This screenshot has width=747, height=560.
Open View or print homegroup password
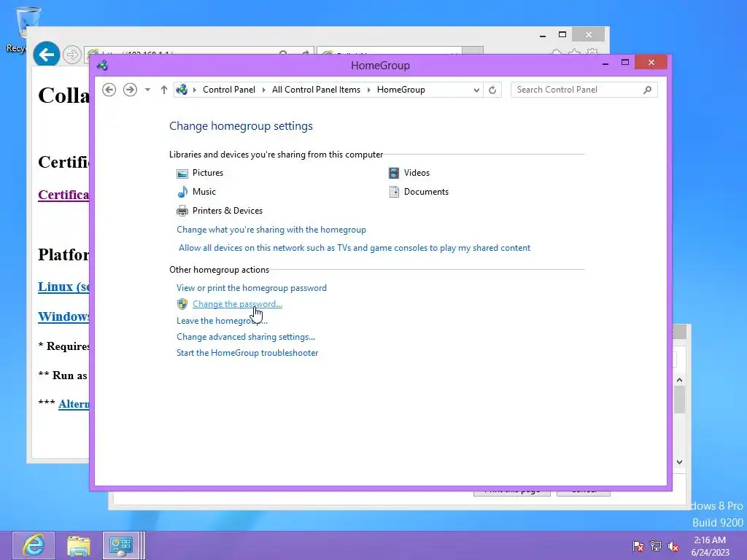(252, 287)
